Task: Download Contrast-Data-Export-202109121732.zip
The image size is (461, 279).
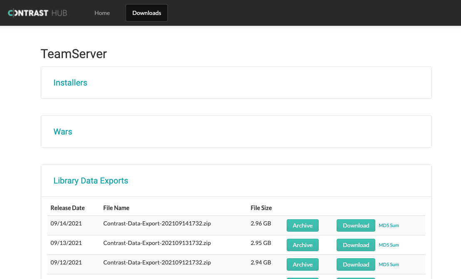Action: [356, 264]
